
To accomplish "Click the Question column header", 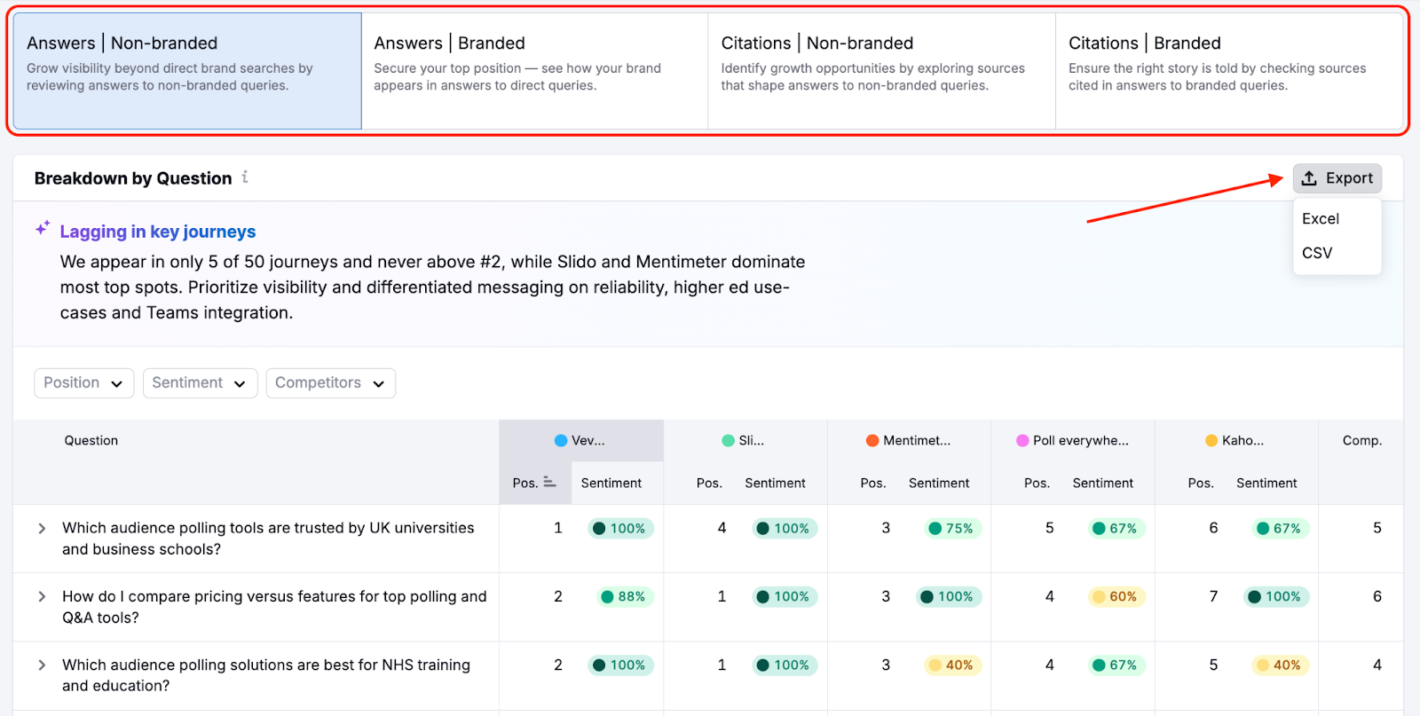I will tap(91, 441).
